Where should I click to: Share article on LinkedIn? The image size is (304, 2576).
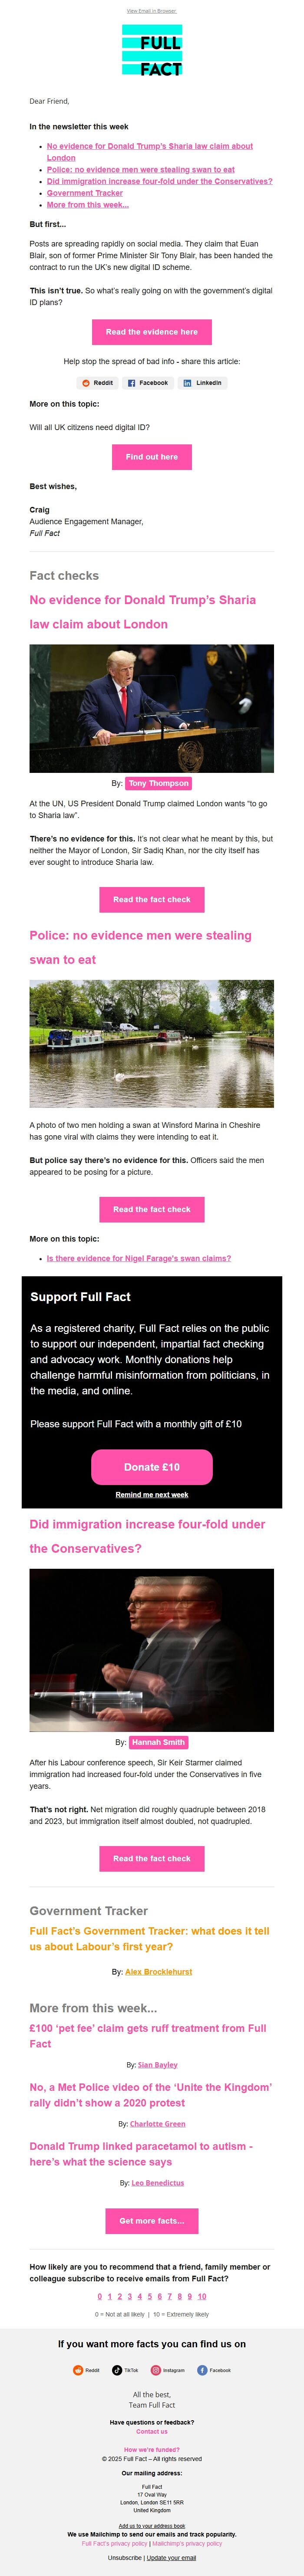[x=203, y=383]
